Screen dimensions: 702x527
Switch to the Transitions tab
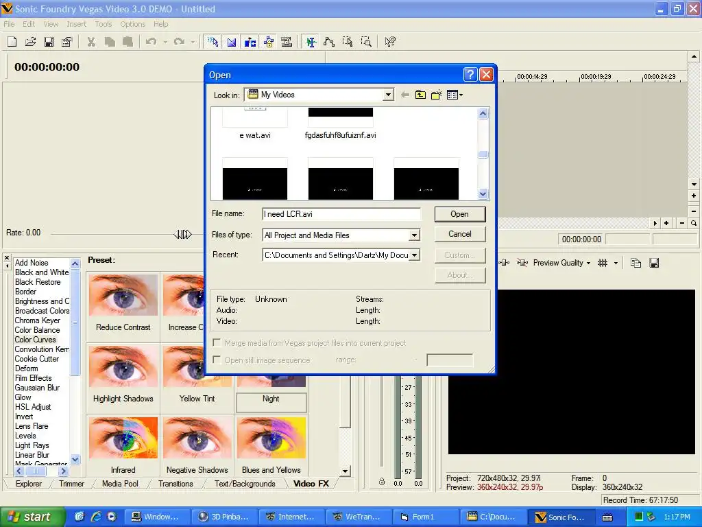coord(175,484)
